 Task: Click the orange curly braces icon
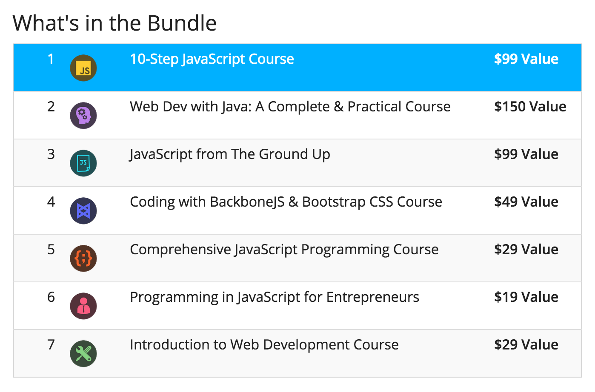tap(83, 258)
